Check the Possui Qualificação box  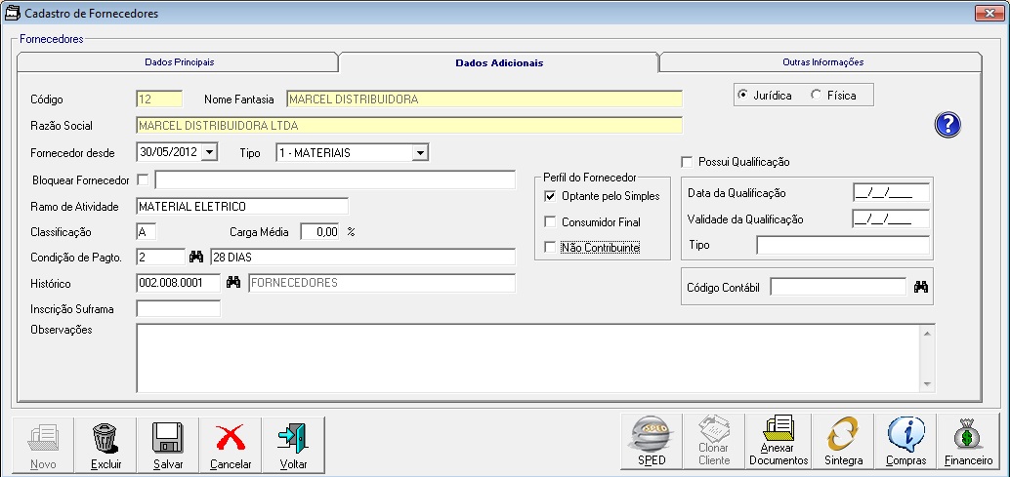coord(687,162)
